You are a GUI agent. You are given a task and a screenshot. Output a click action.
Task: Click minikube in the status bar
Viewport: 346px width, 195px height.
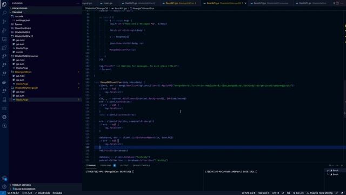(57, 193)
